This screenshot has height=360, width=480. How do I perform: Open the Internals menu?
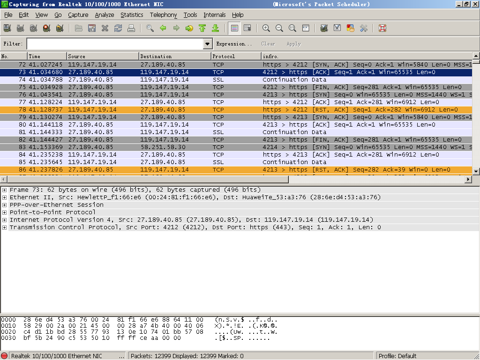pos(215,15)
